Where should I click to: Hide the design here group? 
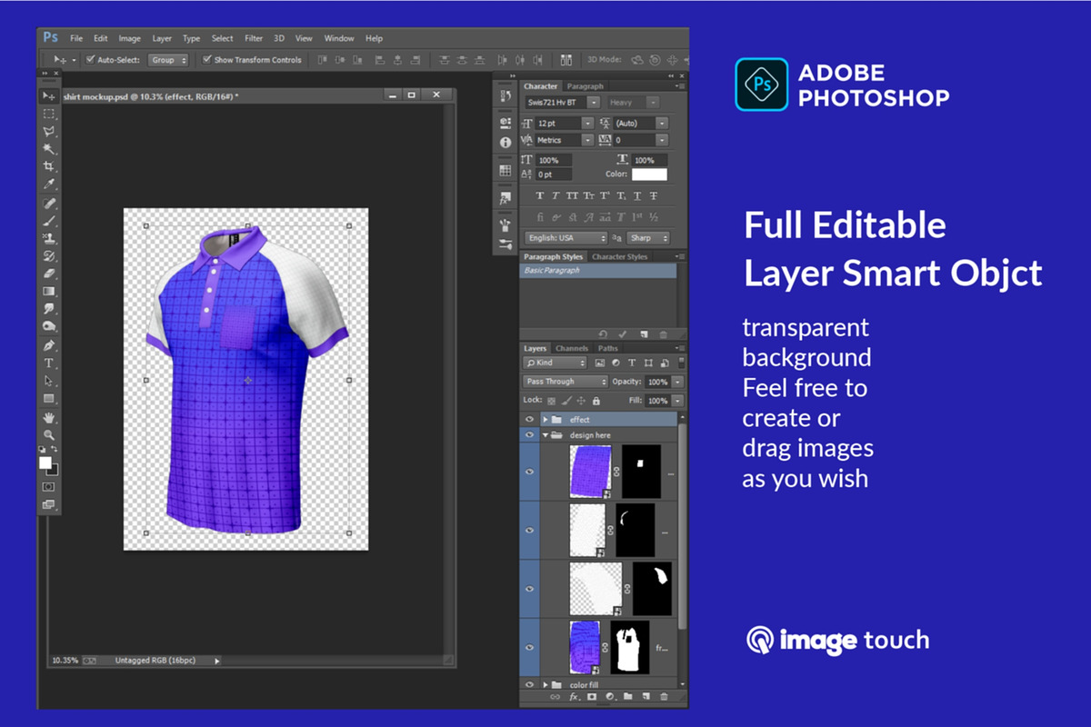click(x=529, y=435)
